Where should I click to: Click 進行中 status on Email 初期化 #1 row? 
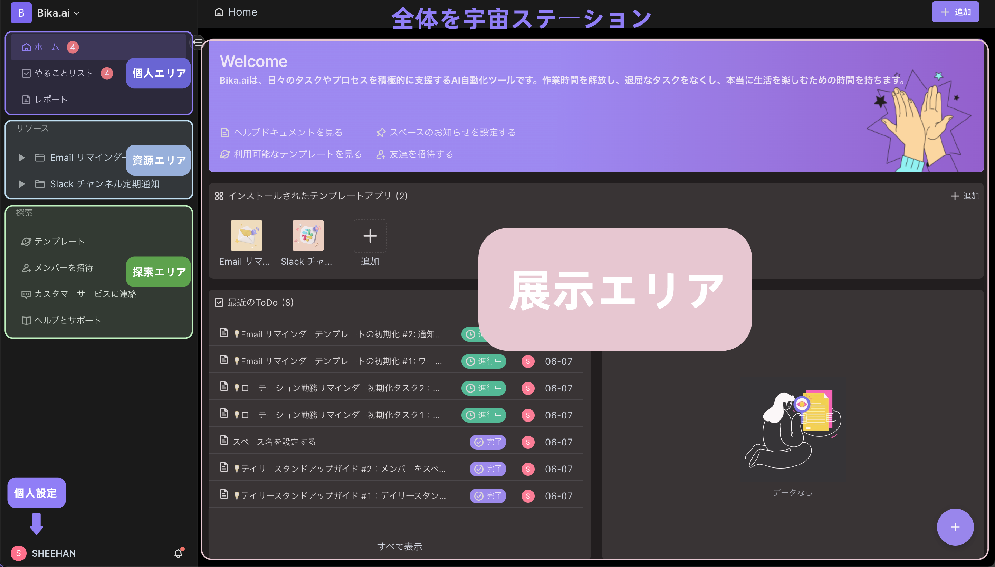[x=484, y=361]
